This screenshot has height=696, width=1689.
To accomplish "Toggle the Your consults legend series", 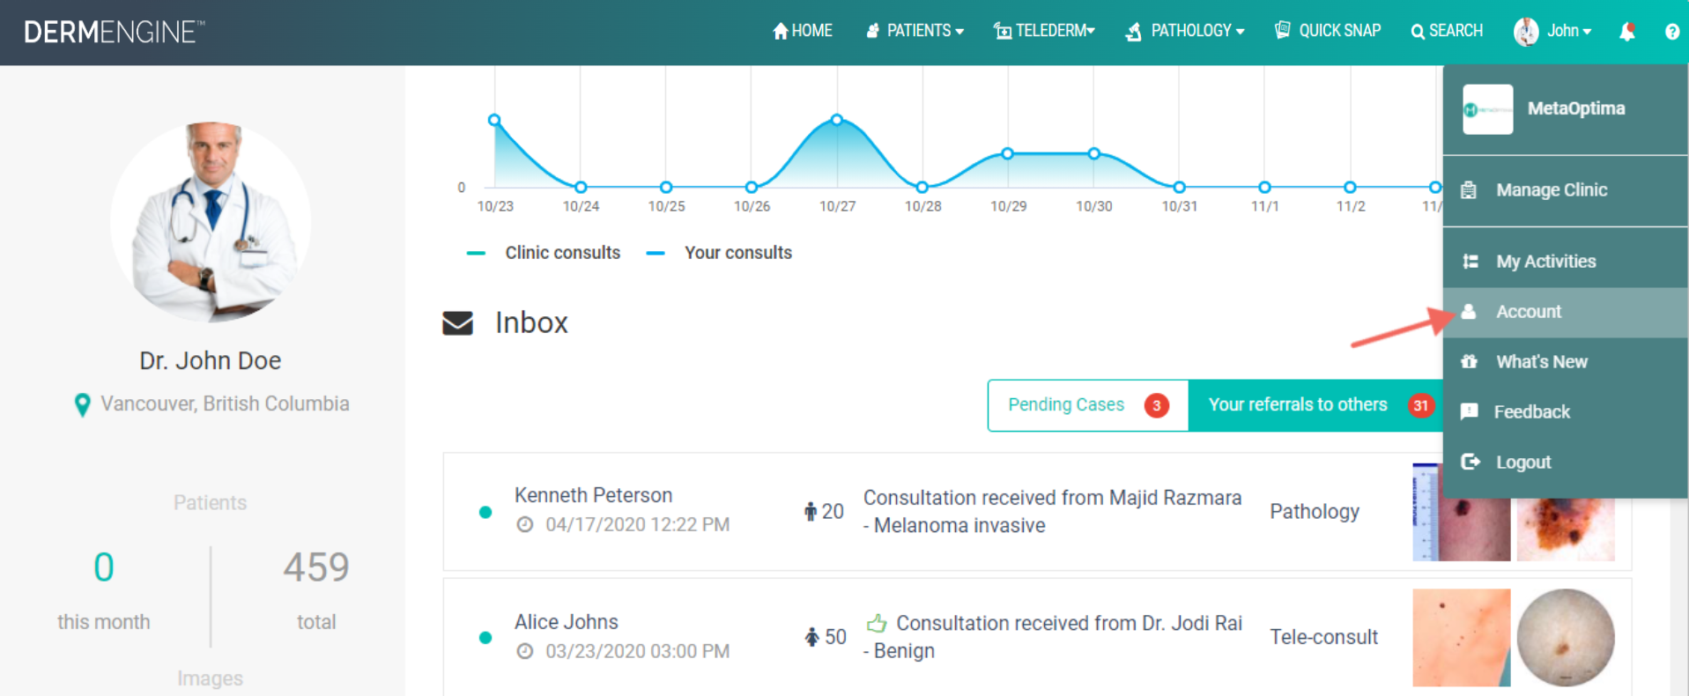I will tap(720, 253).
